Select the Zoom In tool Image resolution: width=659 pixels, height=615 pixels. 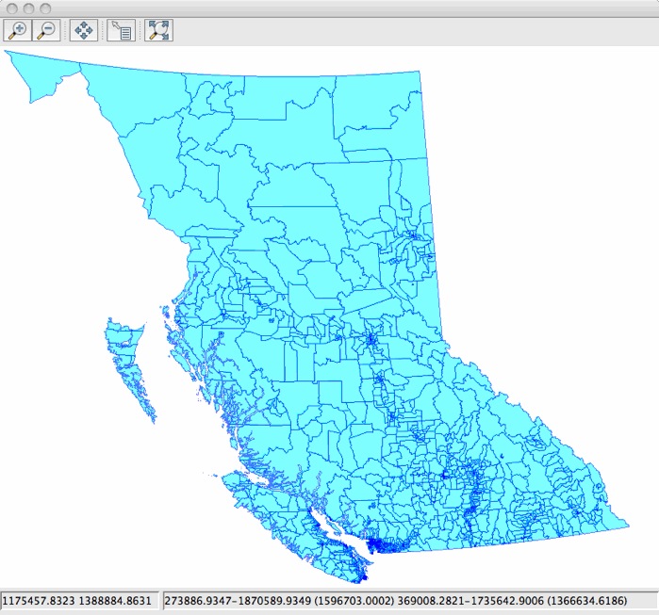tap(17, 30)
